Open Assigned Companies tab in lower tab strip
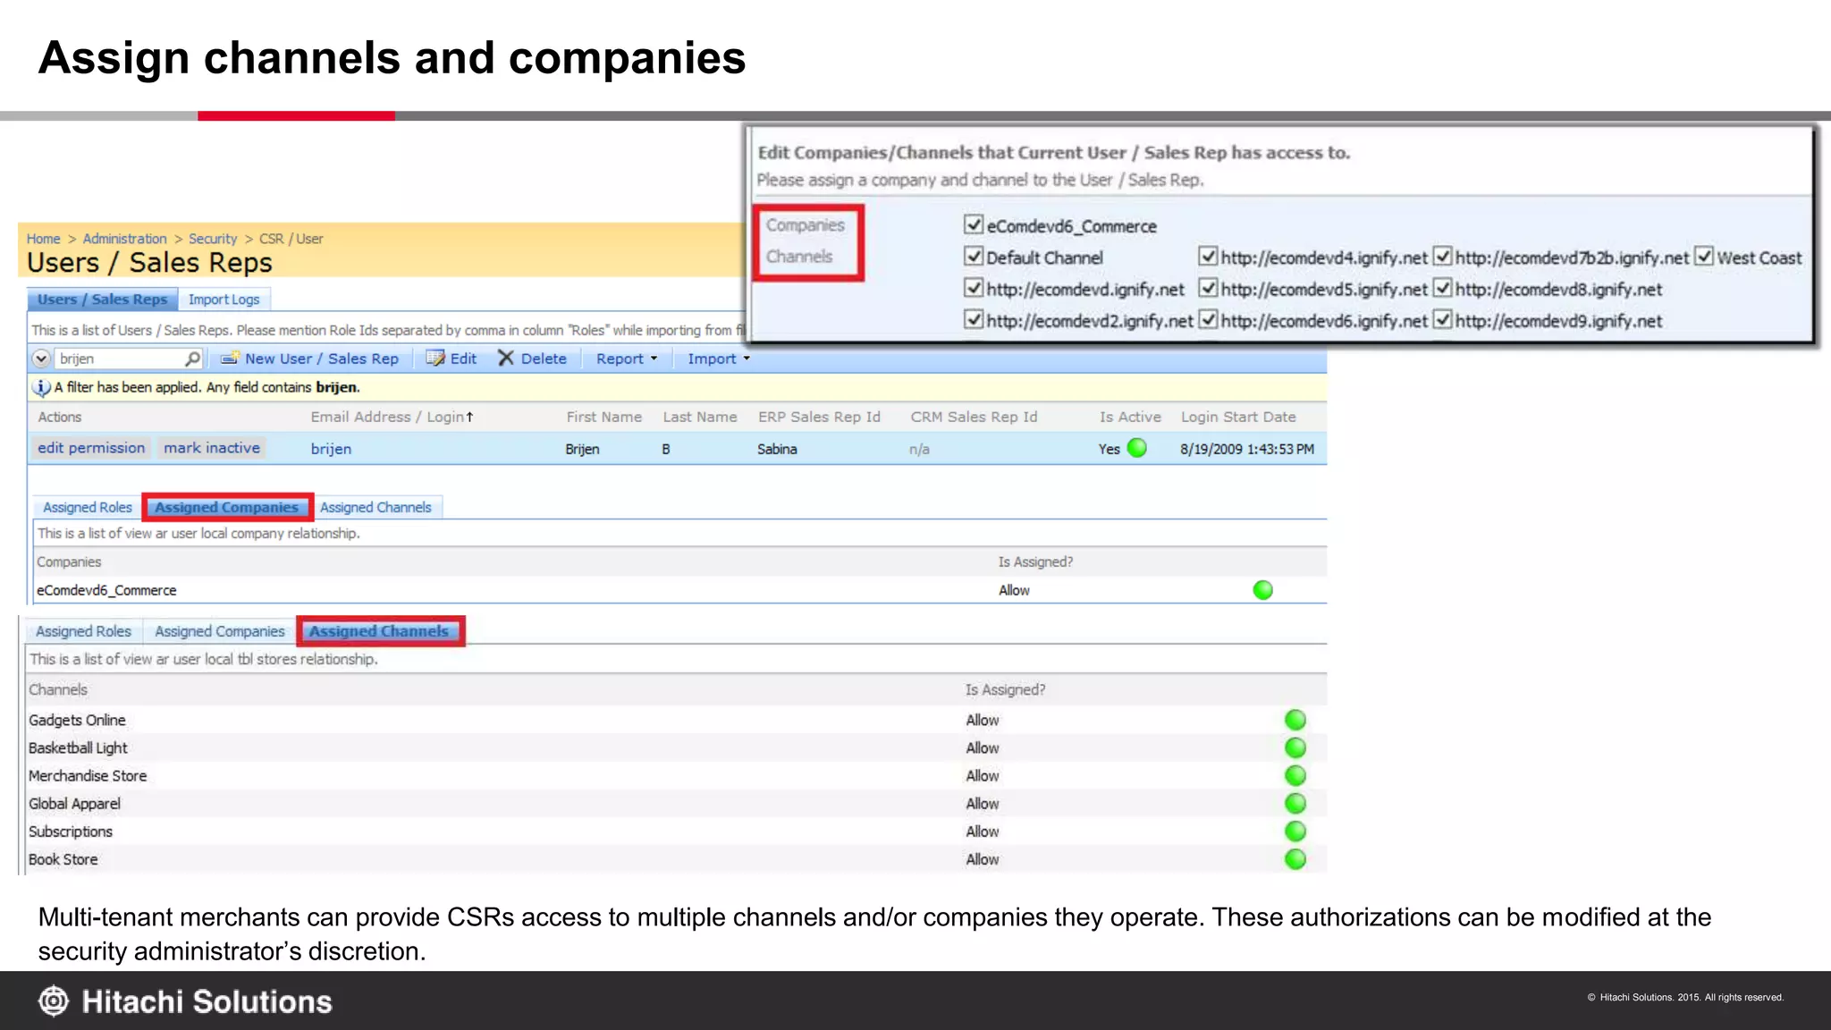The height and width of the screenshot is (1030, 1831). pyautogui.click(x=220, y=631)
